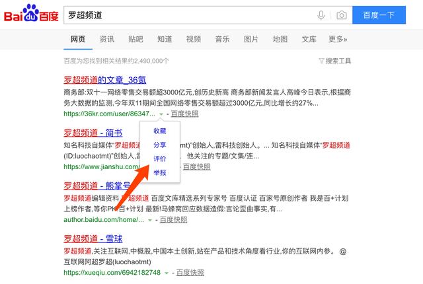The height and width of the screenshot is (284, 423).
Task: Click the 36kr.com result URL
Action: (109, 114)
